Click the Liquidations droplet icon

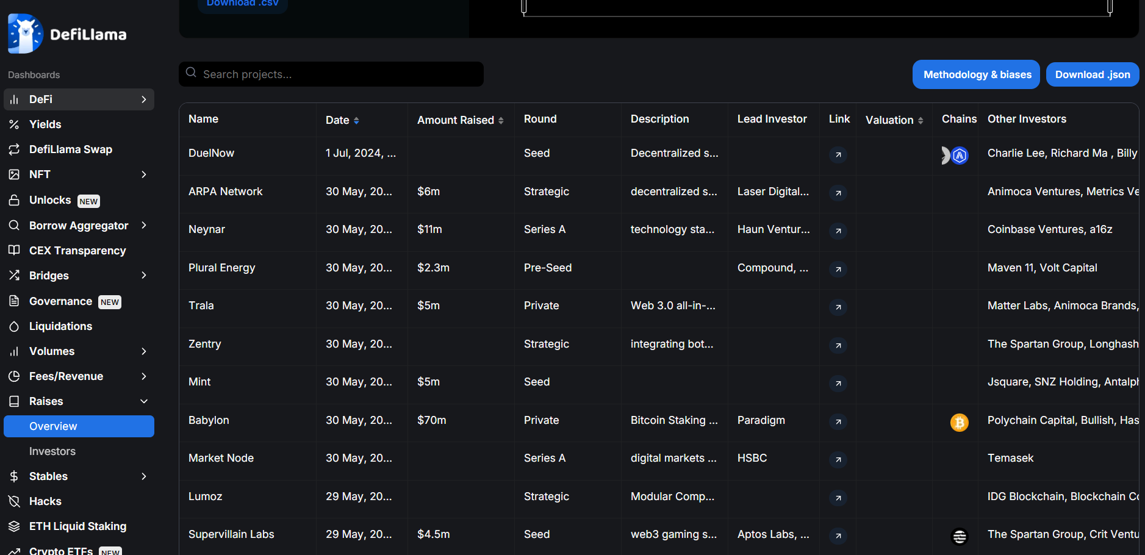click(x=14, y=326)
